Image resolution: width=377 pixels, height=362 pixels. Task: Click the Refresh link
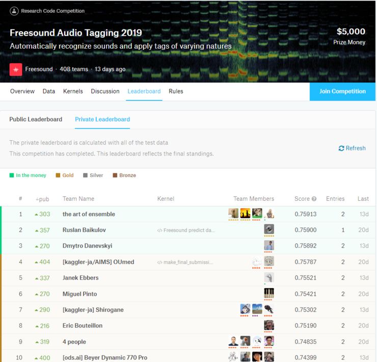(x=352, y=148)
